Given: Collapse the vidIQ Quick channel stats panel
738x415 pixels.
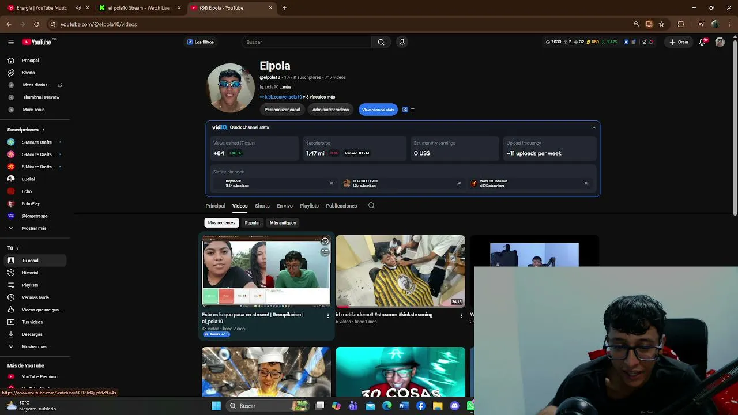Looking at the screenshot, I should (593, 127).
